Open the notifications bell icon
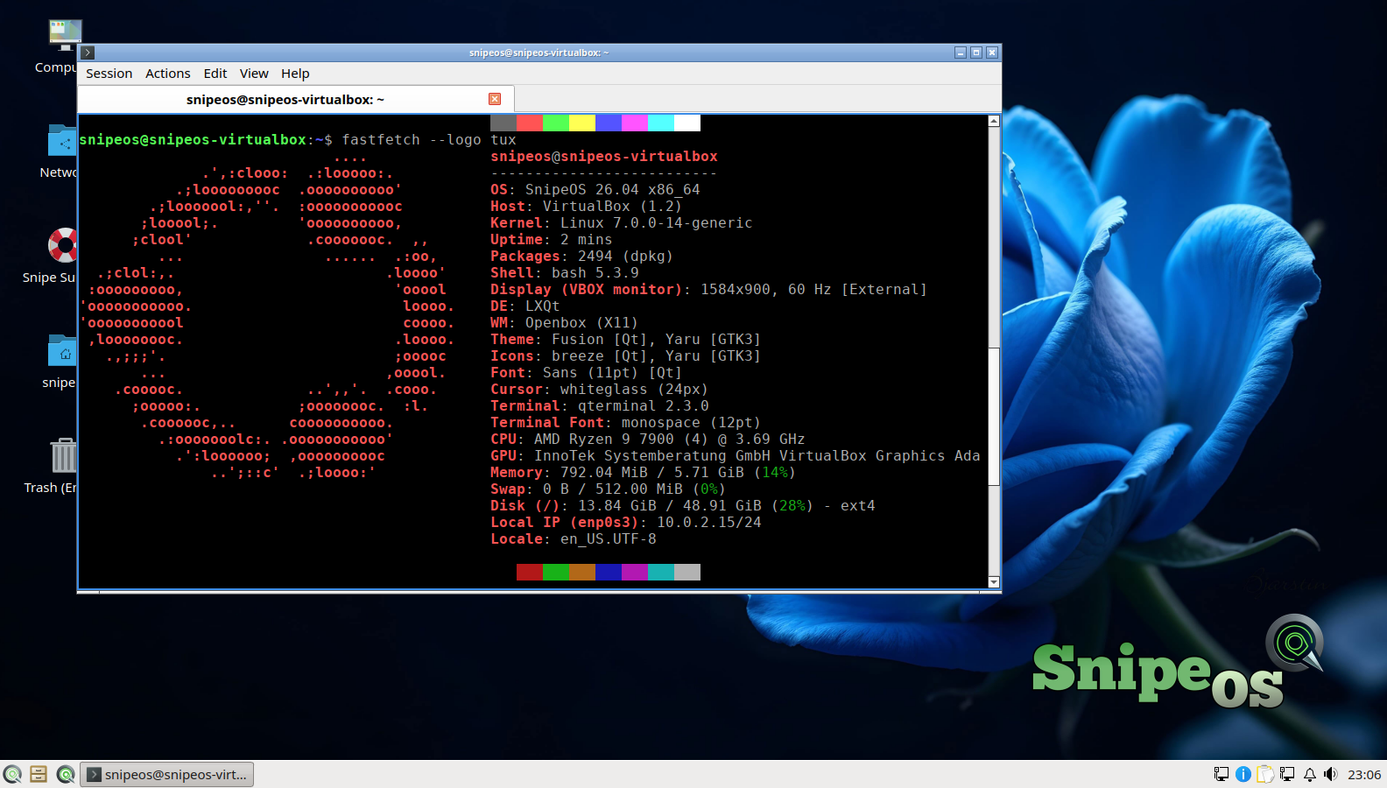Viewport: 1387px width, 788px height. (1310, 774)
